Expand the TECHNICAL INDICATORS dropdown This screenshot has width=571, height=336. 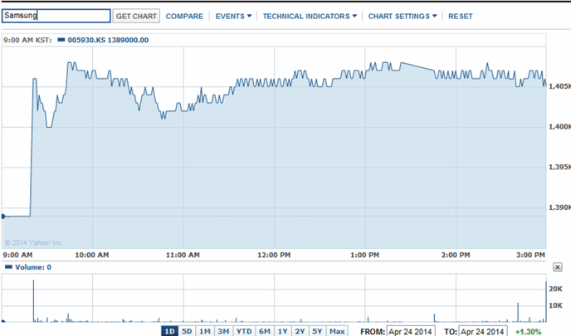tap(310, 17)
